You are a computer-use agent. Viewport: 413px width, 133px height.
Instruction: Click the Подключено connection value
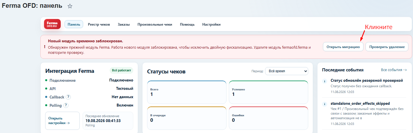121,80
